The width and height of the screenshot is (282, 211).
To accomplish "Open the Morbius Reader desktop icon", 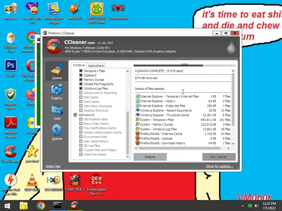I will tap(11, 127).
